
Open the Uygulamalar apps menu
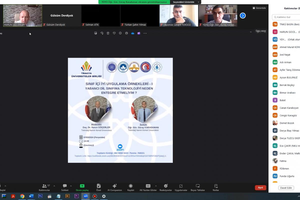pos(181,187)
